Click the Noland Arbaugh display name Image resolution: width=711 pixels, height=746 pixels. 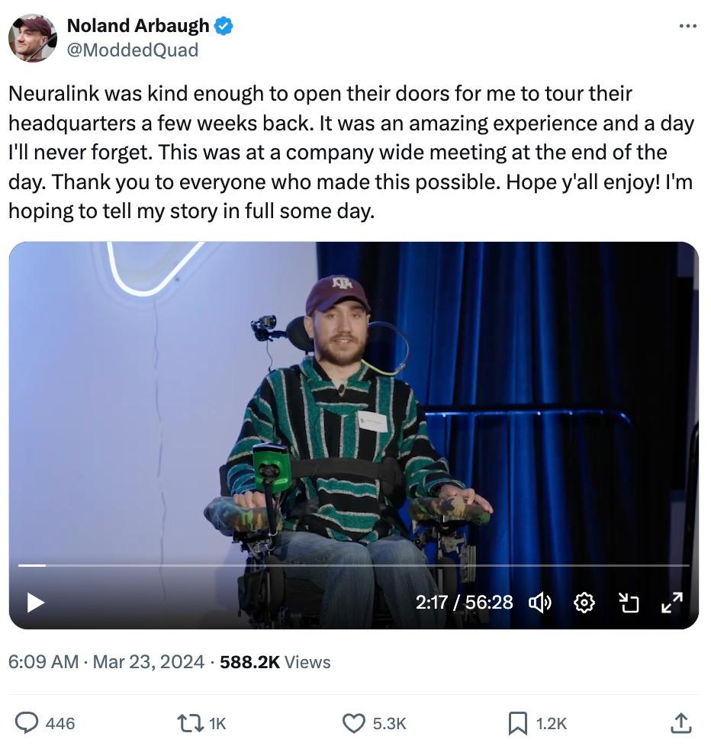(x=138, y=25)
